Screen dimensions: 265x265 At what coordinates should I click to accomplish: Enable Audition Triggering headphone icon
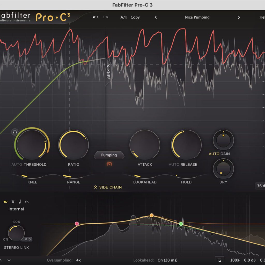pos(14,132)
